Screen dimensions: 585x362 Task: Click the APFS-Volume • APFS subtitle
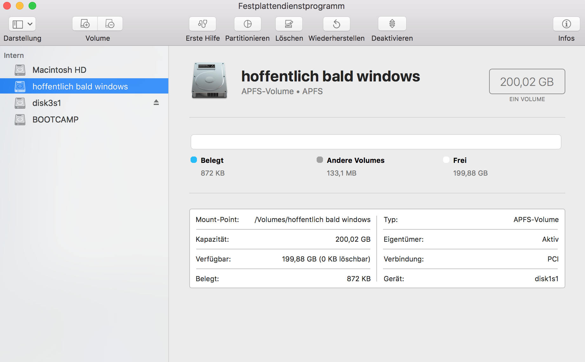coord(282,91)
